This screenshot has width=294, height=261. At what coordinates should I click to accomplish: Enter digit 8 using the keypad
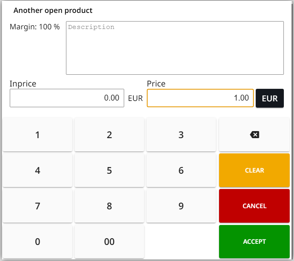coord(109,206)
